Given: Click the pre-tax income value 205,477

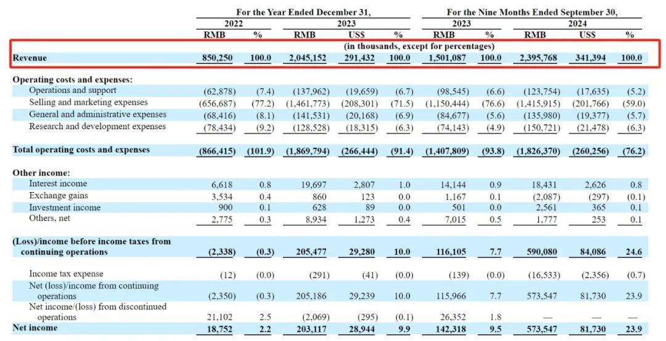Looking at the screenshot, I should coord(311,252).
